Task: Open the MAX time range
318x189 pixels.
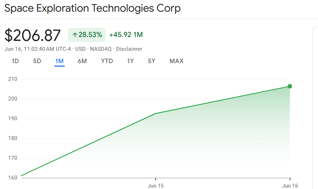Action: coord(176,61)
